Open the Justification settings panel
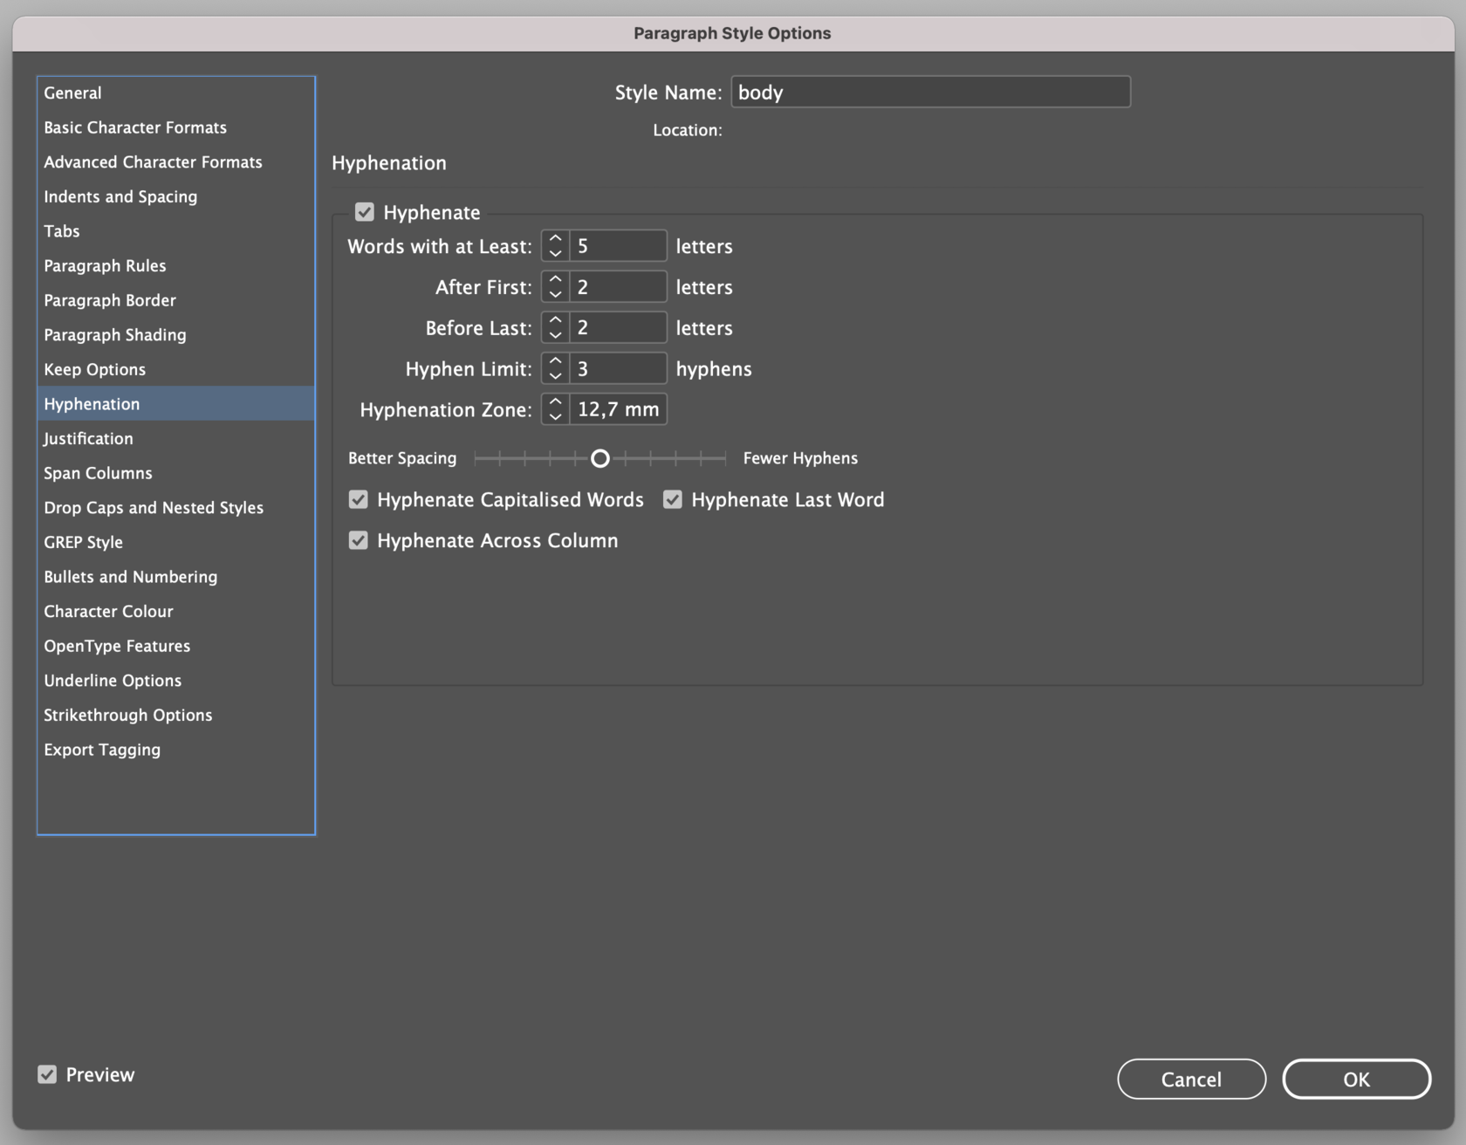 [x=89, y=438]
